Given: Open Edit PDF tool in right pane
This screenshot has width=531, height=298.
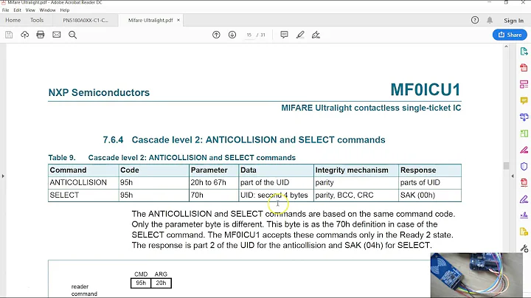Looking at the screenshot, I should 524,84.
